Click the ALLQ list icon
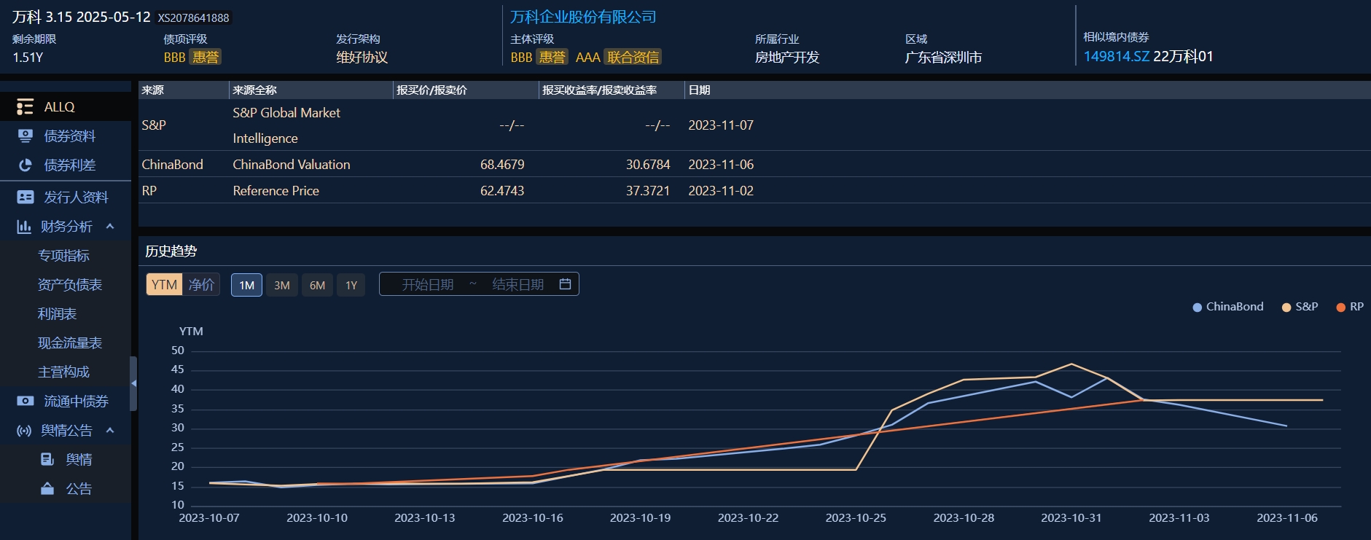Screen dimensions: 1371x540 pyautogui.click(x=25, y=107)
